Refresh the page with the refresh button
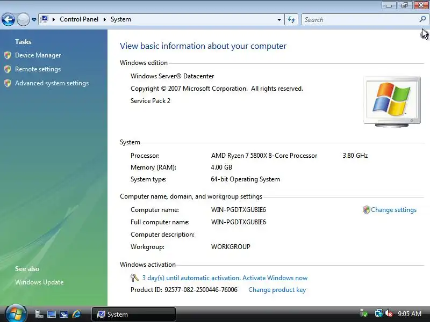The width and height of the screenshot is (430, 322). (x=291, y=19)
